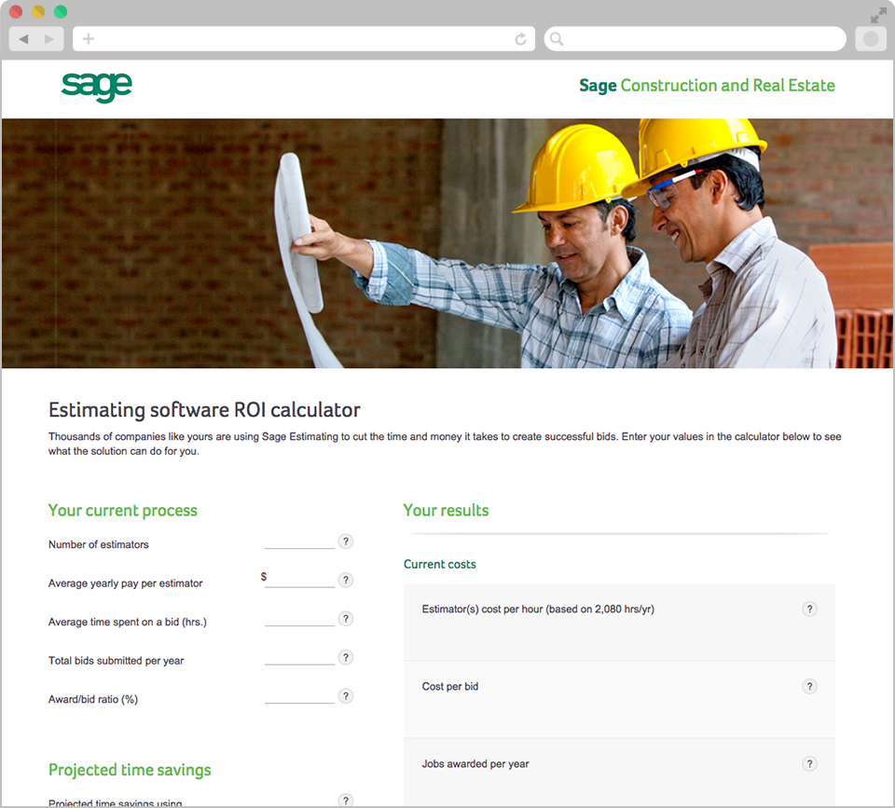
Task: Toggle fullscreen with the expand arrows
Action: coord(878,16)
